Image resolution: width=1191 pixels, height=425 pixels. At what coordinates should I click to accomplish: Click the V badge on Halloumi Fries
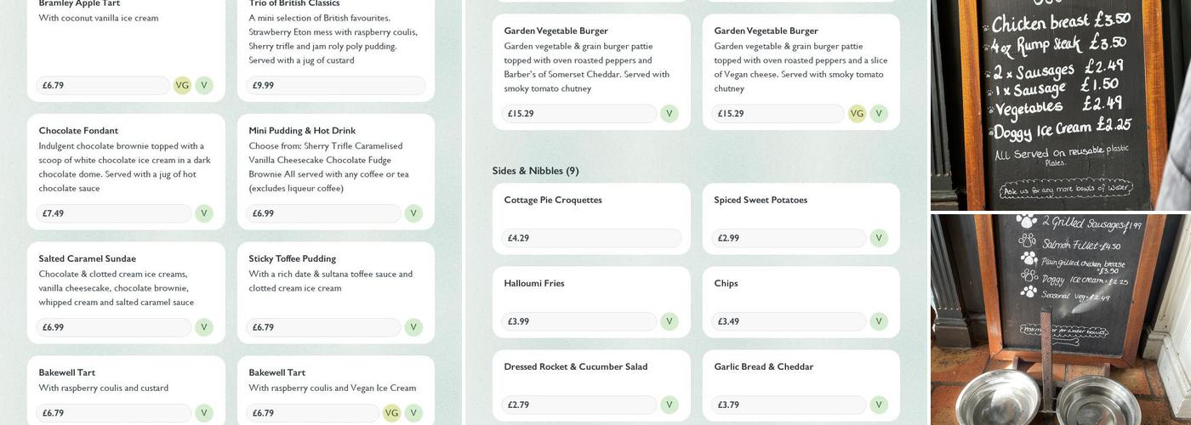(x=670, y=321)
